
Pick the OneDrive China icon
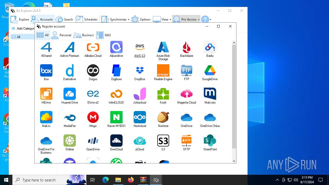click(x=210, y=117)
